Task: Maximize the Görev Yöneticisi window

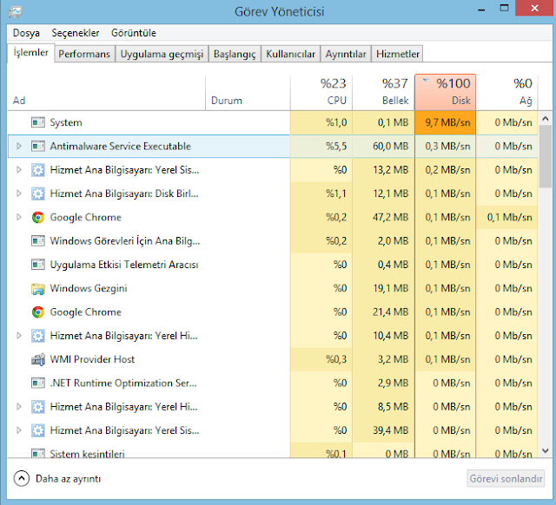Action: [x=504, y=9]
